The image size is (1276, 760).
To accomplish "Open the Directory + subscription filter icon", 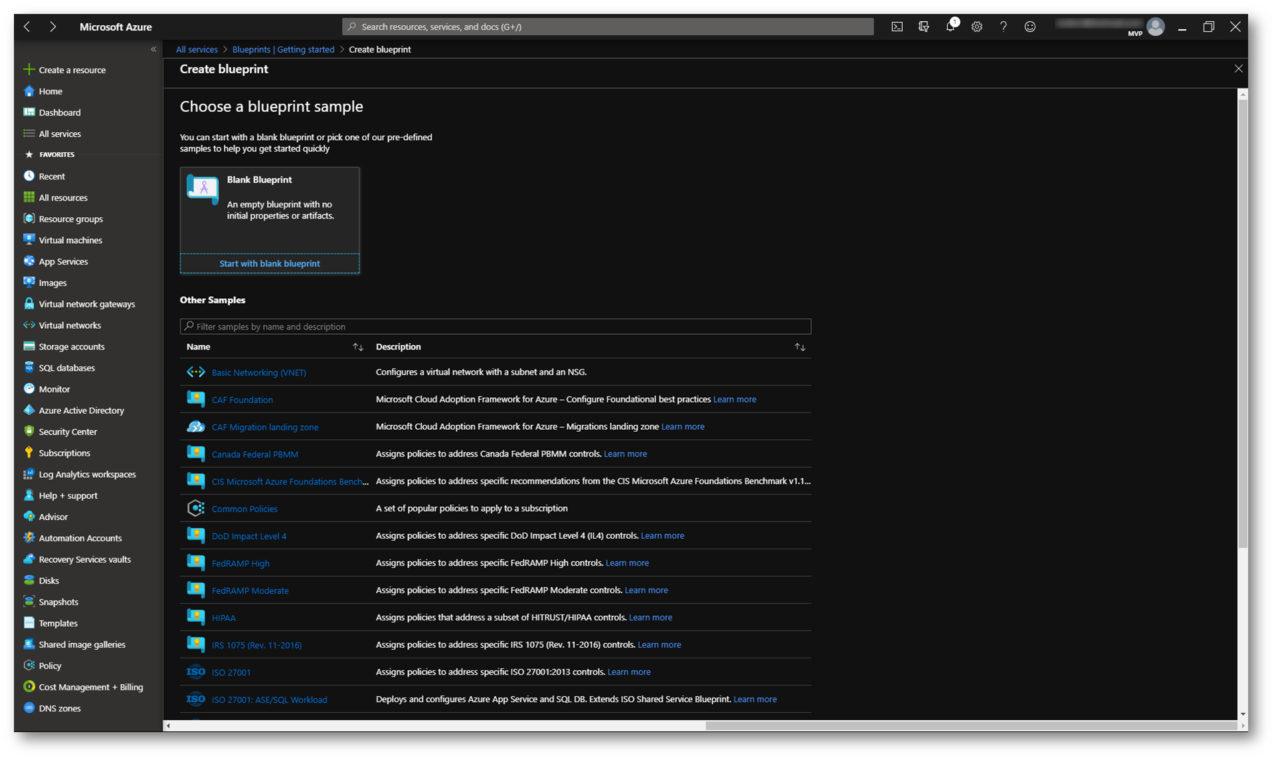I will point(923,27).
